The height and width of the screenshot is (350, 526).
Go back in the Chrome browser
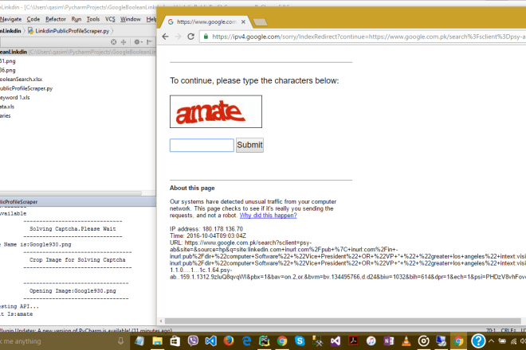click(166, 37)
